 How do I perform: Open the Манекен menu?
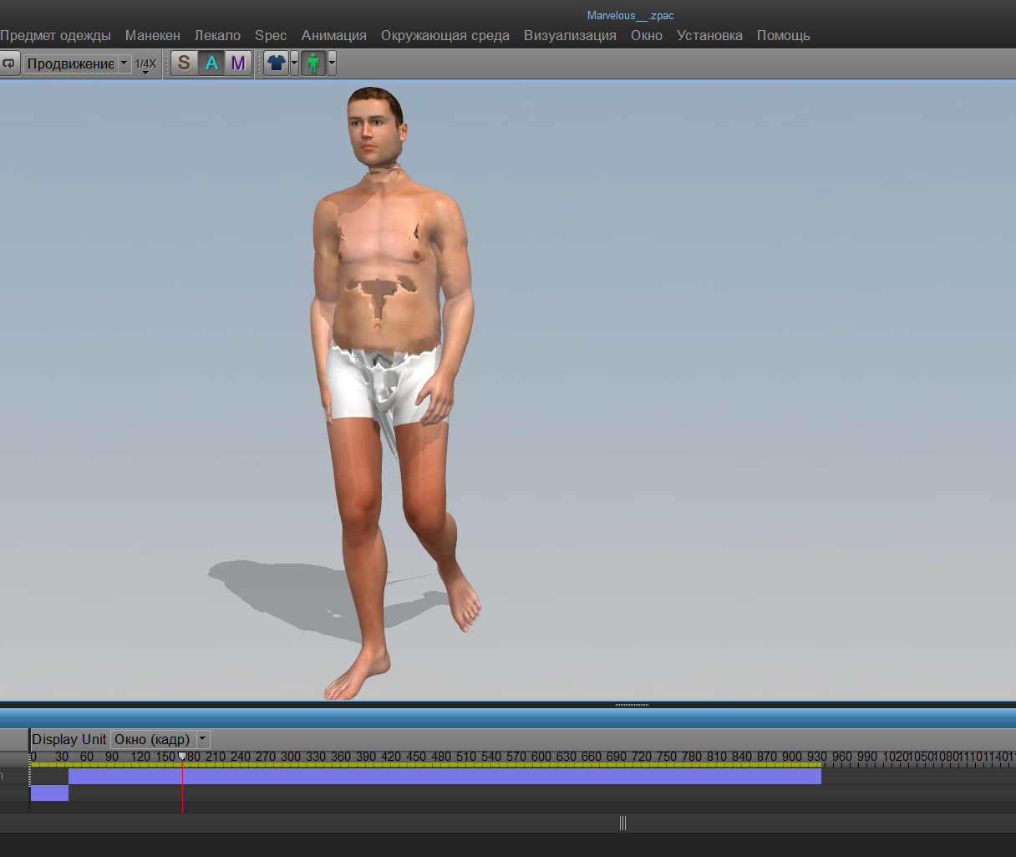pyautogui.click(x=152, y=35)
